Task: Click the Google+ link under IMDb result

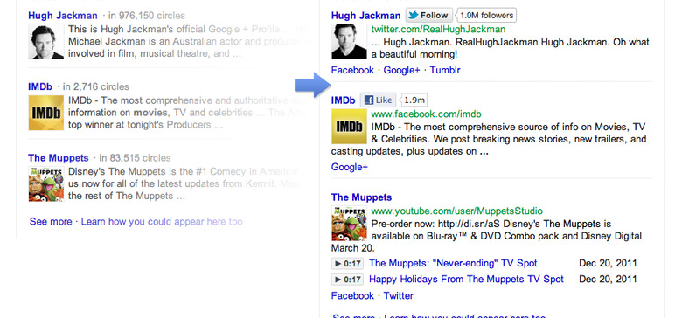Action: [x=349, y=167]
